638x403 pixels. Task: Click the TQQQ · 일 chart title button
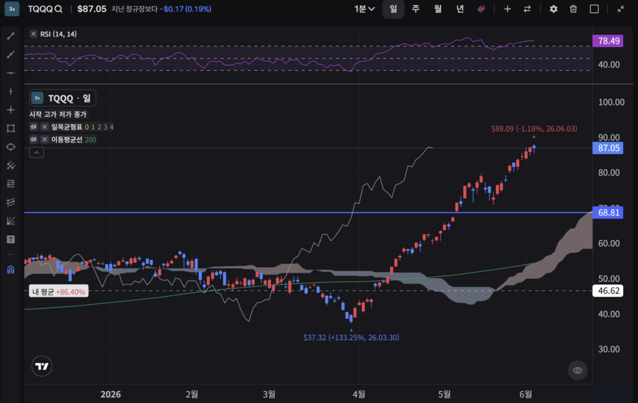coord(63,98)
